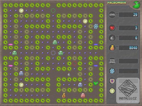Click the yellow power orb near the snowflake
The height and width of the screenshot is (106, 142).
tap(85, 21)
